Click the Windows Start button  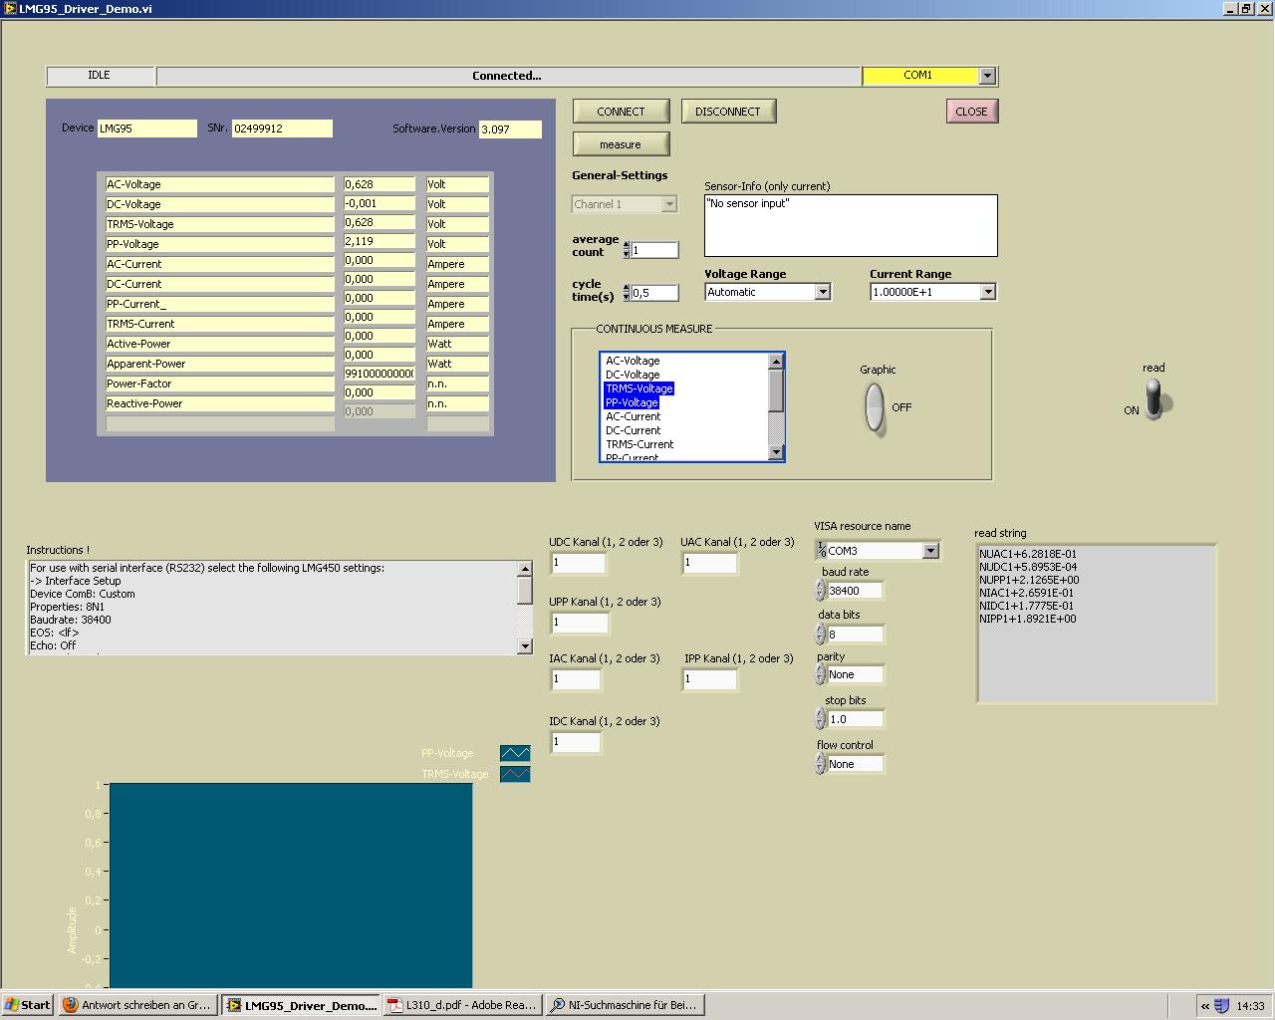click(28, 1005)
